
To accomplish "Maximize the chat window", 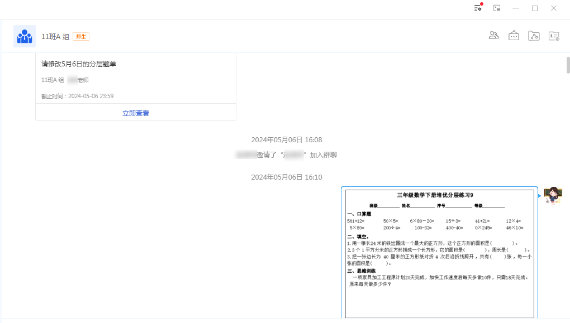I will point(535,7).
